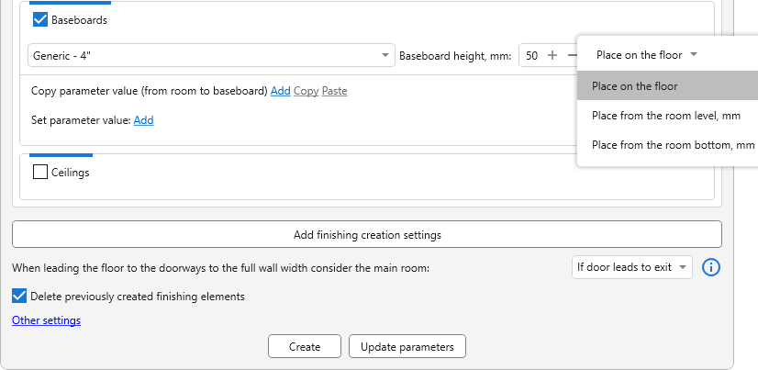This screenshot has width=758, height=370.
Task: Click the doorways main room description text
Action: point(220,267)
